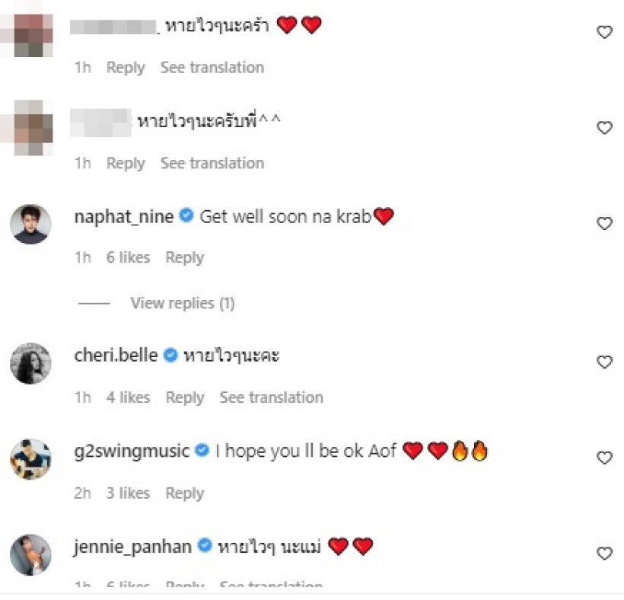Like naphat_nine's comment with the heart icon
Screen dimensions: 624x600
coord(604,223)
